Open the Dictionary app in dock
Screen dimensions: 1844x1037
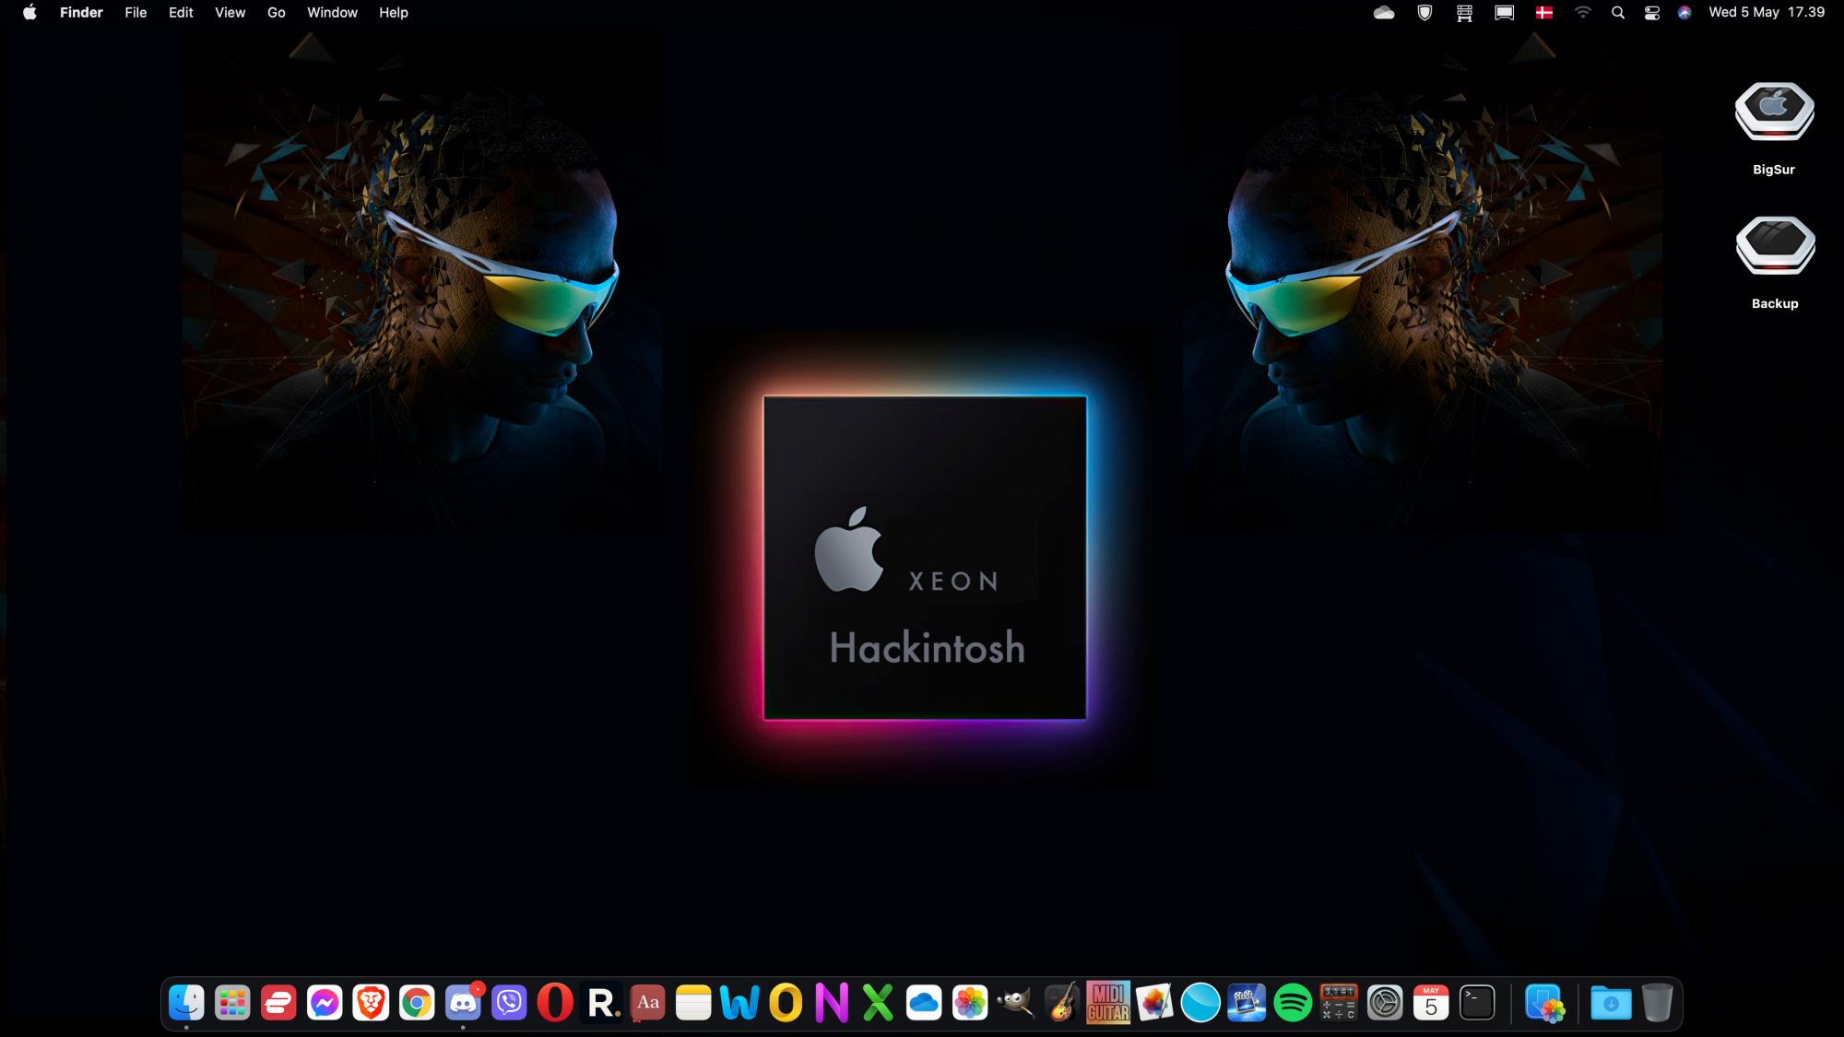coord(647,1003)
